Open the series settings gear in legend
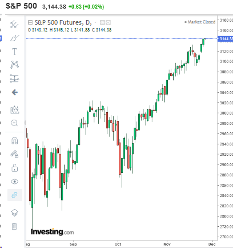The image size is (233, 248). (x=108, y=23)
